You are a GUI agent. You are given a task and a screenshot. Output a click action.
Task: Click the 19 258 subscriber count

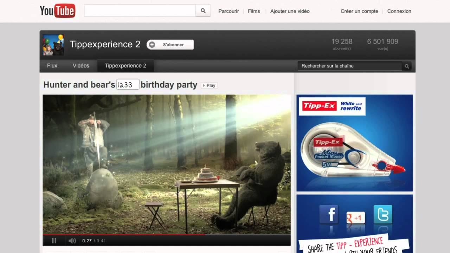pos(342,41)
